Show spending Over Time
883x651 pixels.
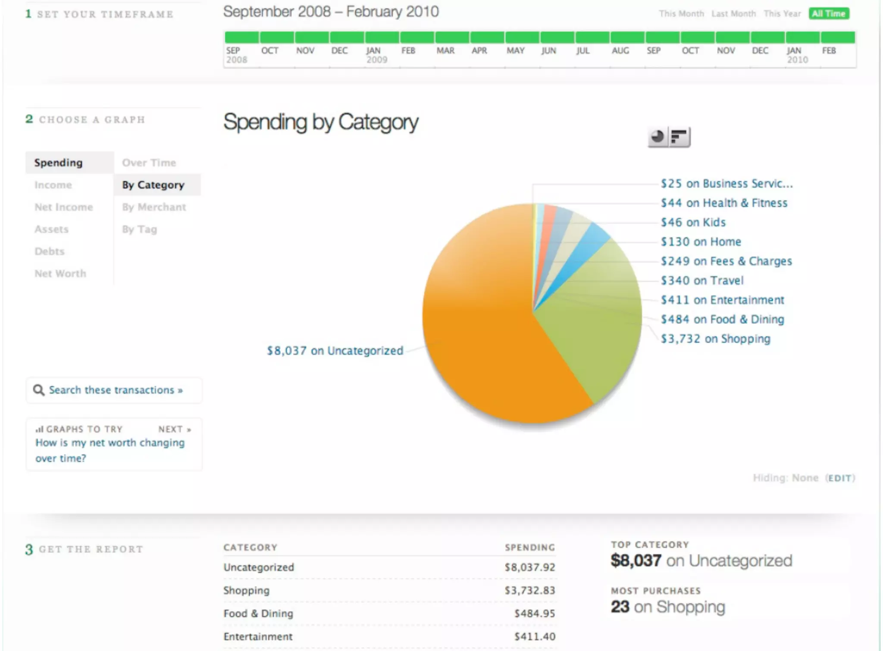[149, 163]
